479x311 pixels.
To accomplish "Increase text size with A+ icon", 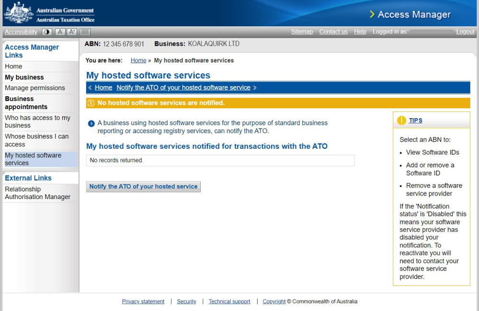I will (72, 32).
